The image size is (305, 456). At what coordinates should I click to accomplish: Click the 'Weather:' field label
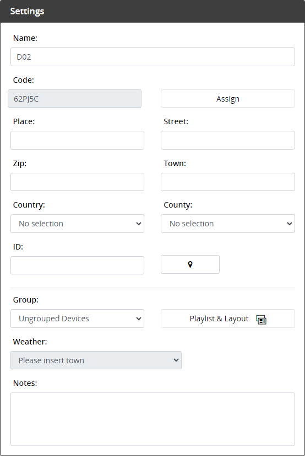tap(30, 342)
